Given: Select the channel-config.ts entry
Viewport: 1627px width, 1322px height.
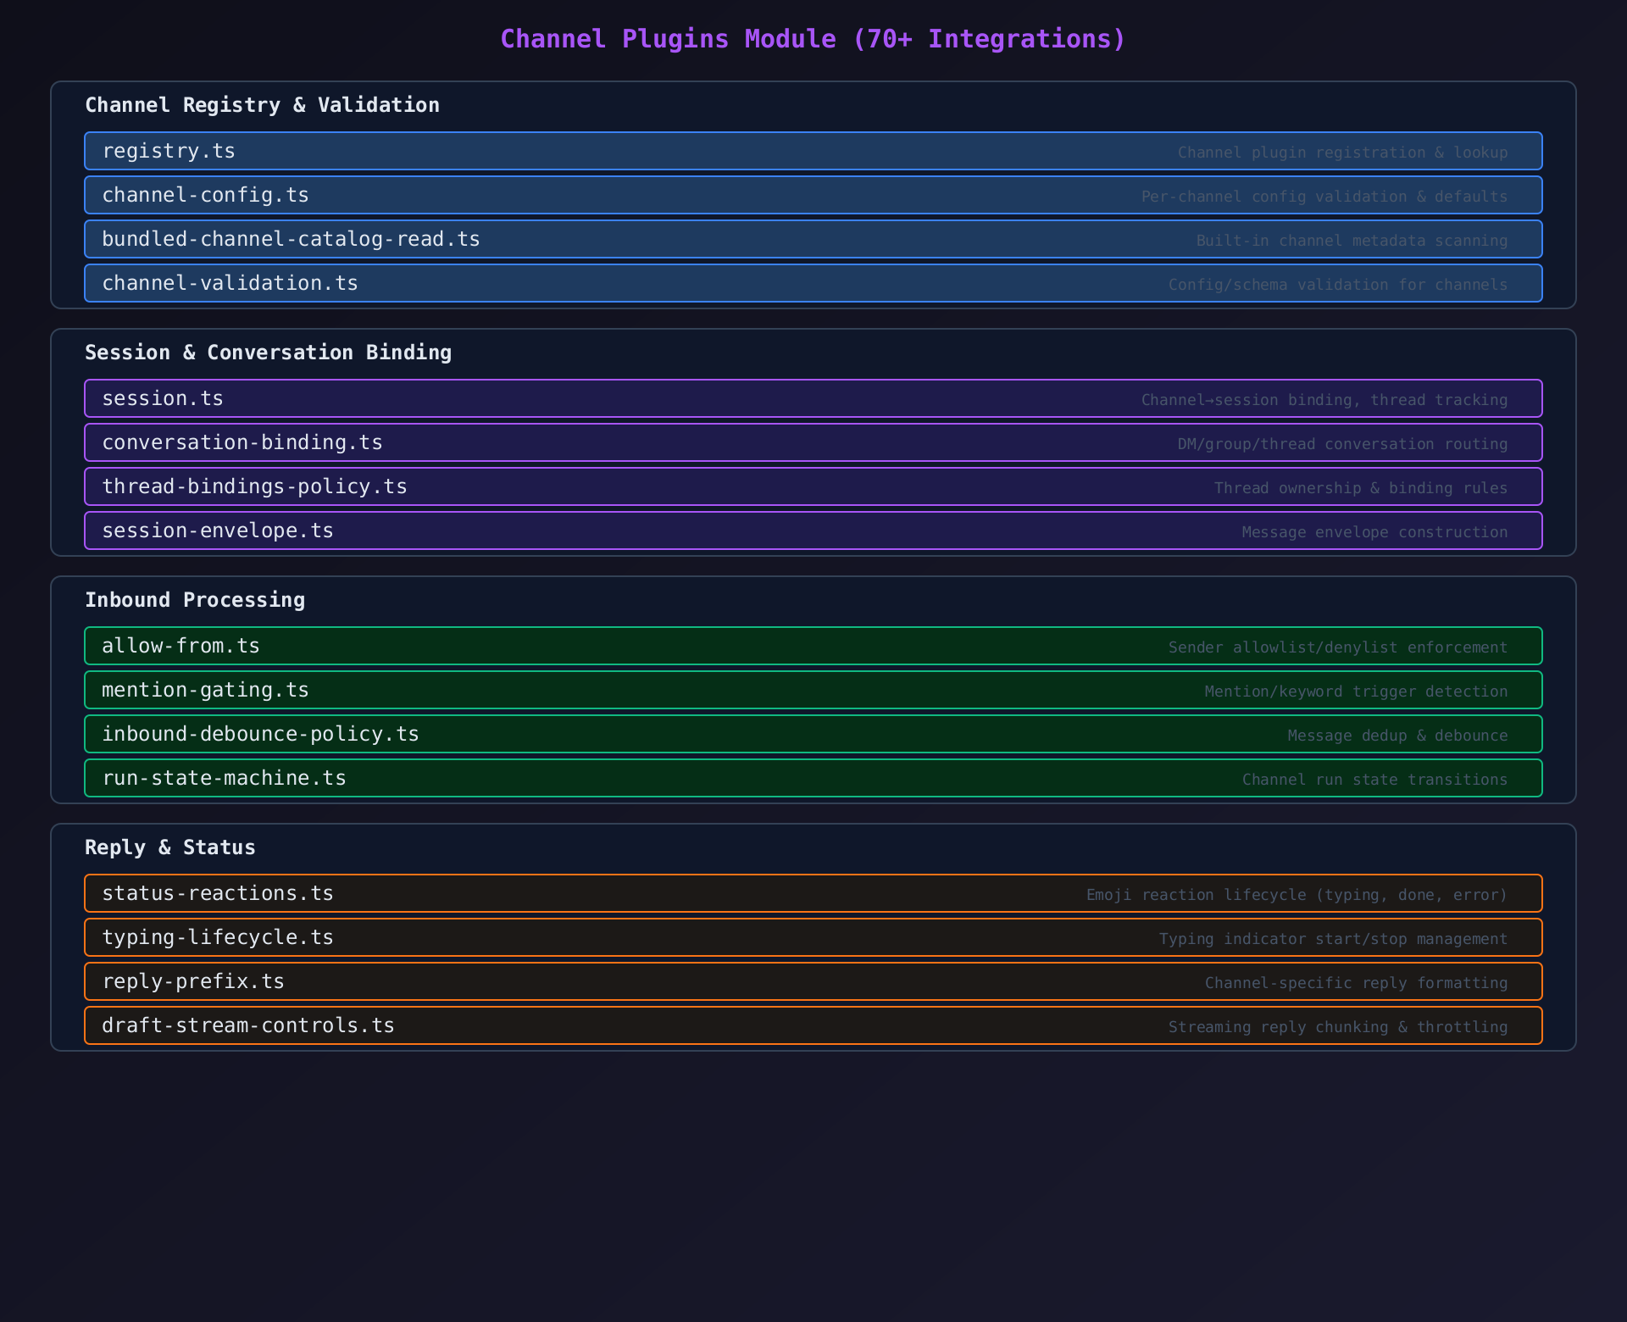Looking at the screenshot, I should [x=813, y=195].
